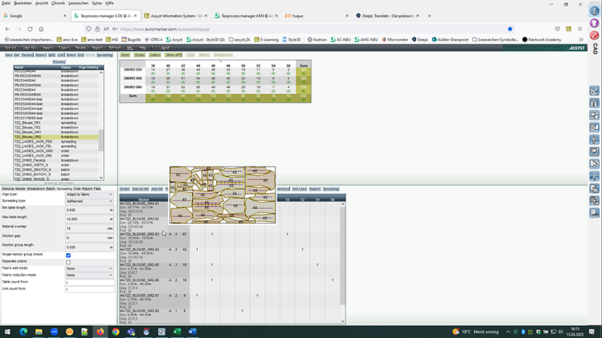Click the Max table length input field

[x=85, y=219]
